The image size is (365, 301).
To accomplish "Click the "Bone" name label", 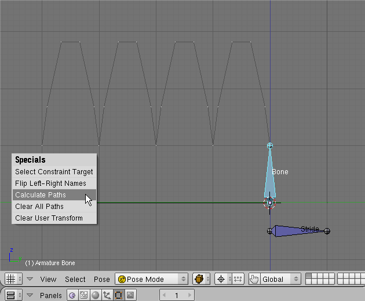I will (x=280, y=172).
